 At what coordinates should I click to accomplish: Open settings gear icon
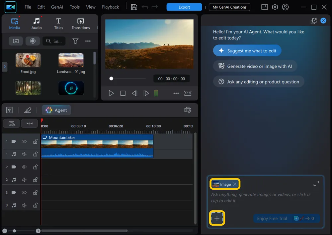pos(275,7)
